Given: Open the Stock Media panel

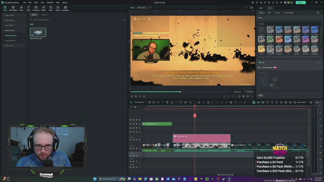Looking at the screenshot, I should (x=13, y=9).
